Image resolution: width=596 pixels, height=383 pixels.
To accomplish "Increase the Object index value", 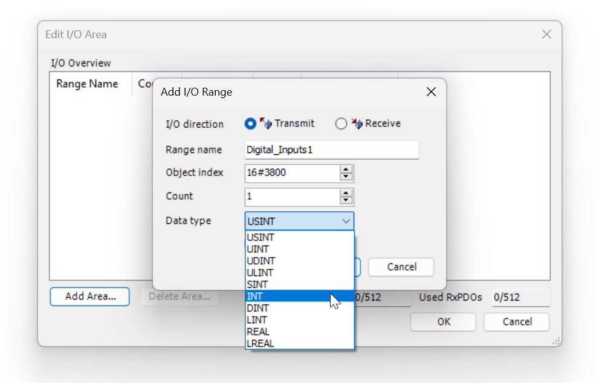I will point(346,169).
